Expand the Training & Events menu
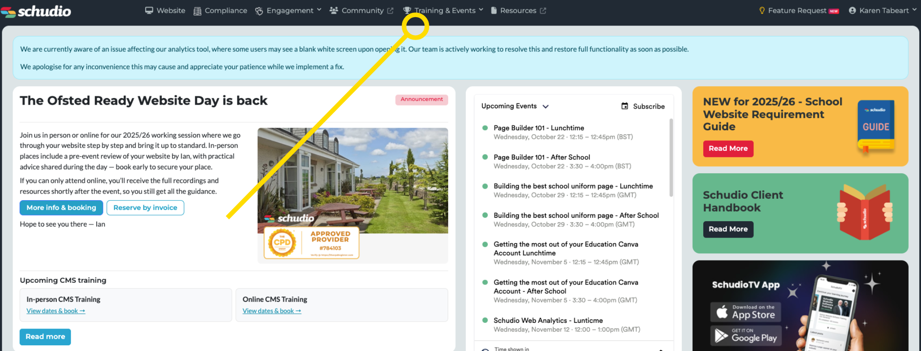 click(x=443, y=11)
